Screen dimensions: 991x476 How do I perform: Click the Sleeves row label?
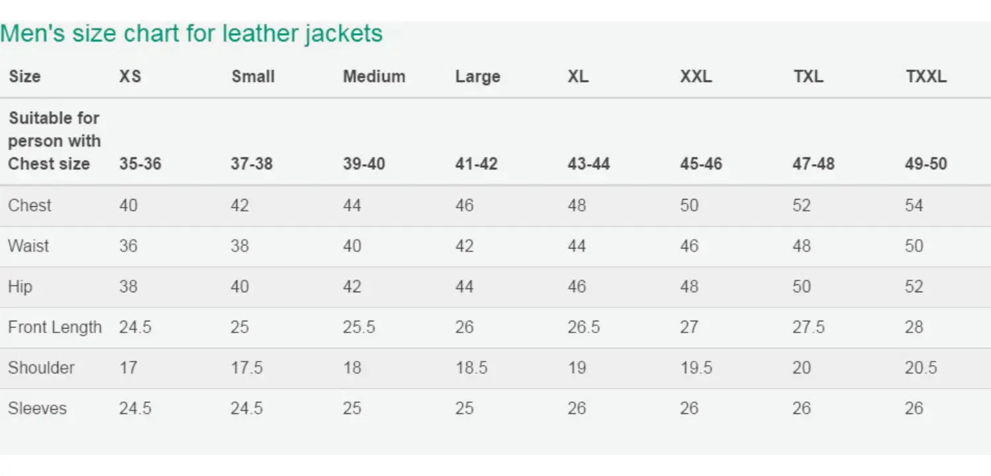click(x=37, y=409)
